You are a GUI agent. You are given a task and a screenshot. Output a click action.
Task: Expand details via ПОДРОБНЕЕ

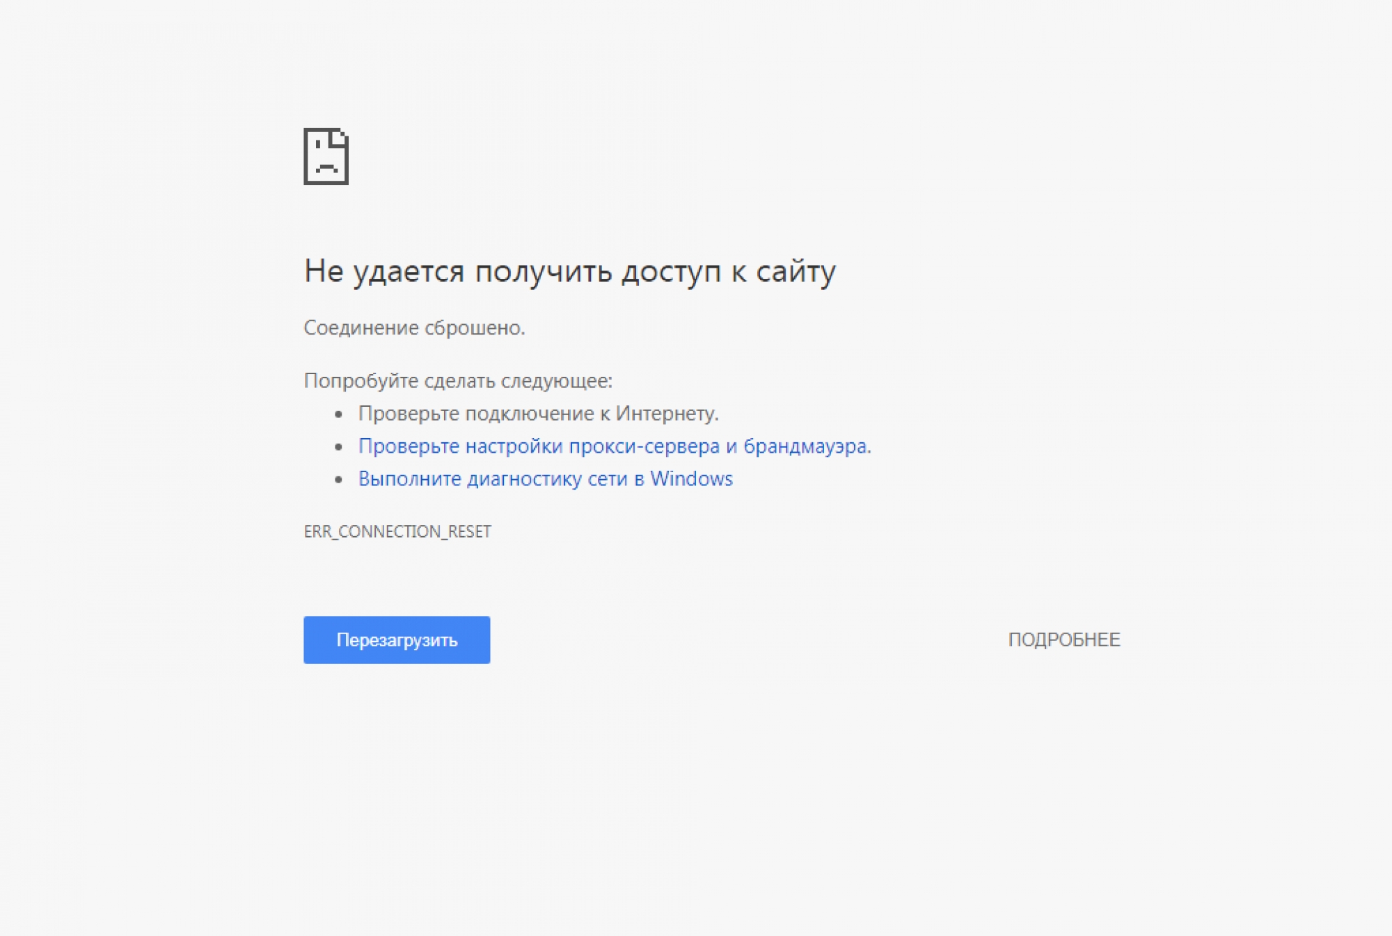click(1063, 640)
